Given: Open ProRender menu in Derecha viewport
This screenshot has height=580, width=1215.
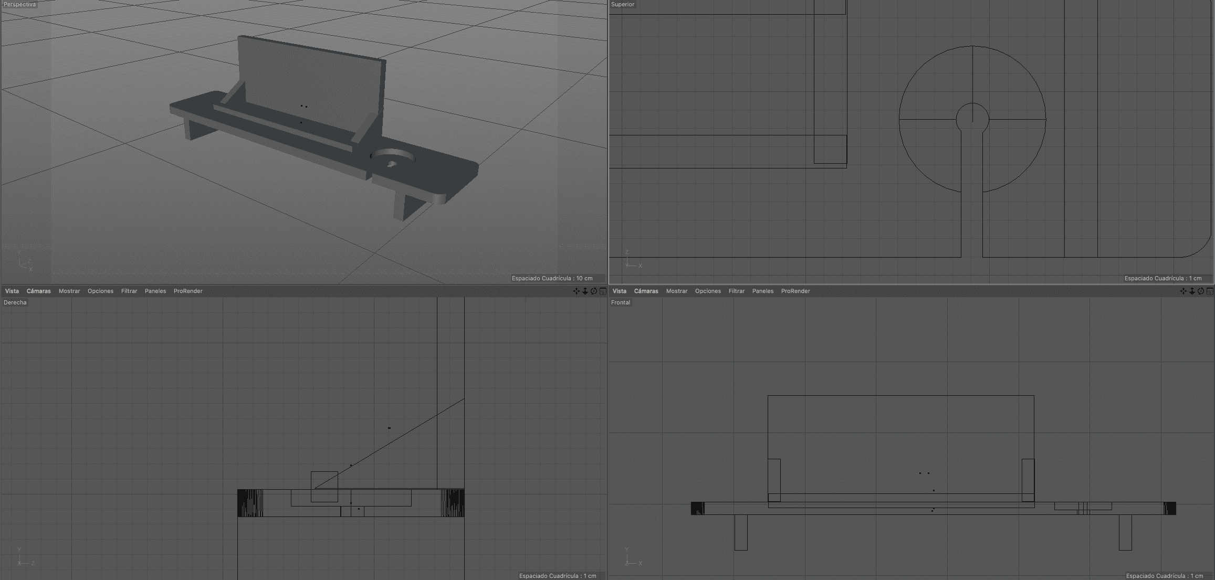Looking at the screenshot, I should tap(188, 291).
